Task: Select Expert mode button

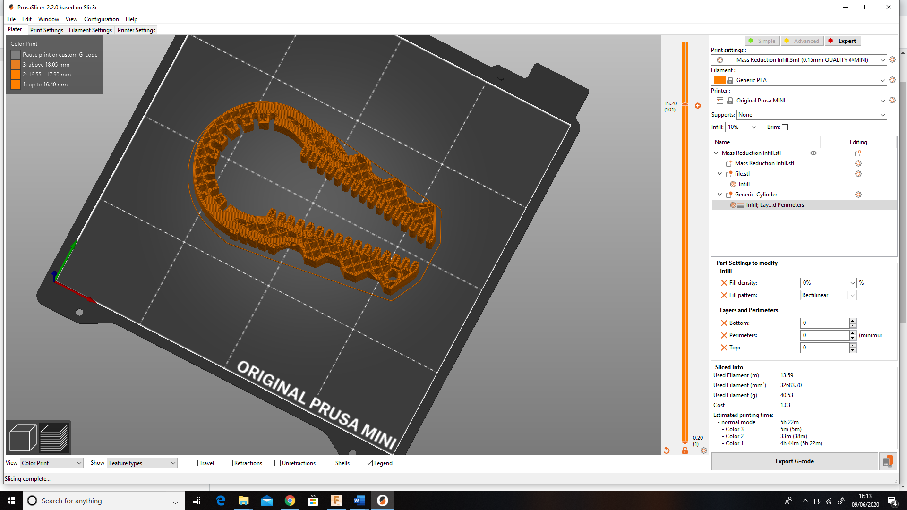Action: coord(843,41)
